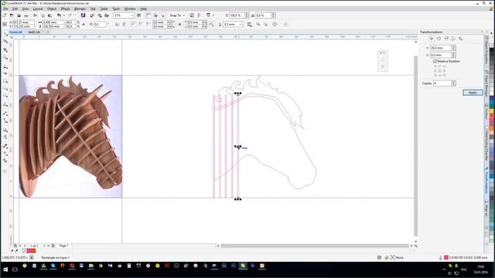Click Convert to Curves icon in property bar
The height and width of the screenshot is (278, 495).
[275, 24]
